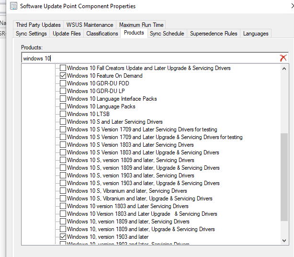Viewport: 294px width, 257px height.
Task: Click the dialog's title bar properties icon
Action: point(14,6)
